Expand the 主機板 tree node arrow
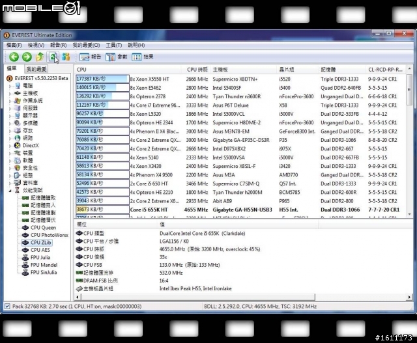Image resolution: width=417 pixels, height=343 pixels. 10,93
